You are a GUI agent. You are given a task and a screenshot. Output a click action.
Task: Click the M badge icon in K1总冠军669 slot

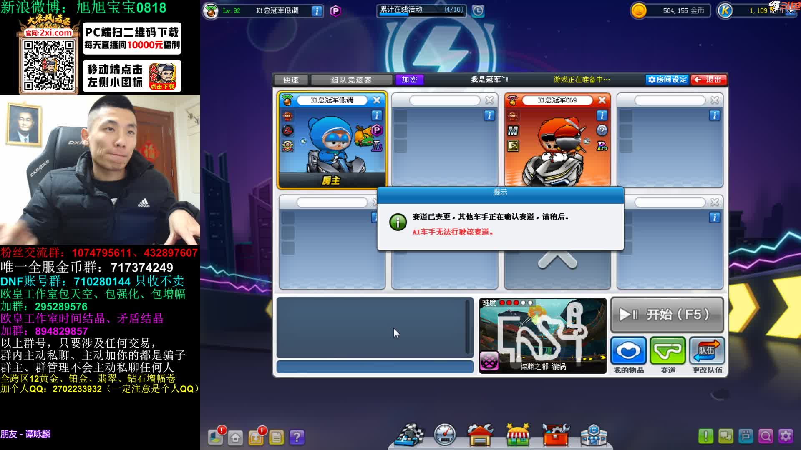coord(513,131)
